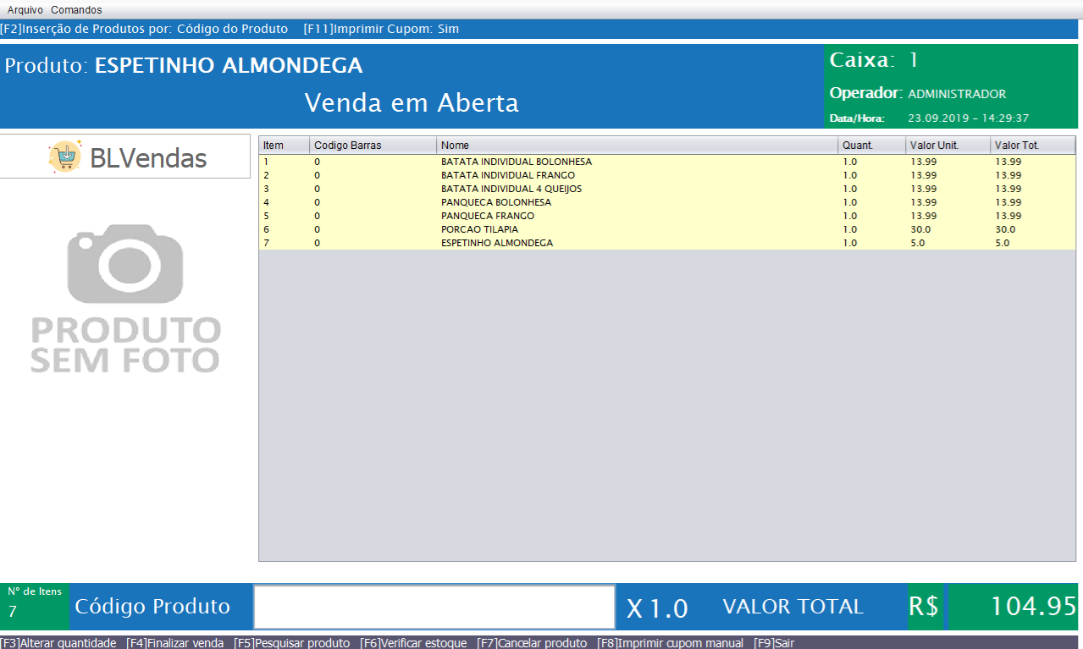Click the Codigo Barras column header
The width and height of the screenshot is (1083, 649).
point(373,146)
